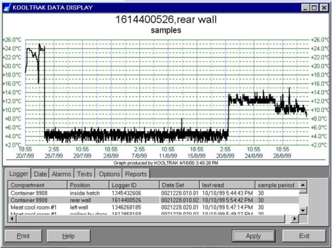Click the Data Set column header
The height and width of the screenshot is (248, 332).
tap(179, 185)
